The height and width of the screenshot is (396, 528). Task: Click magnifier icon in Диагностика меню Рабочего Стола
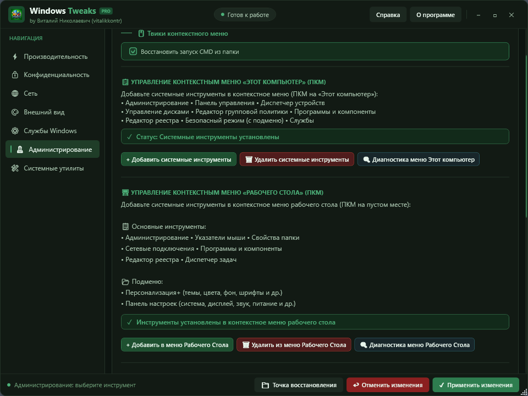point(364,345)
